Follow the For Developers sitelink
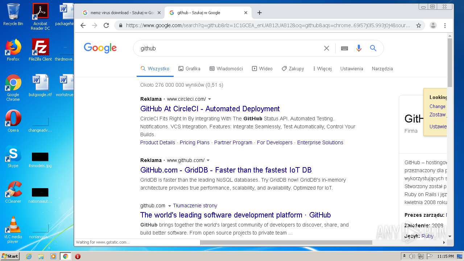 pos(275,142)
